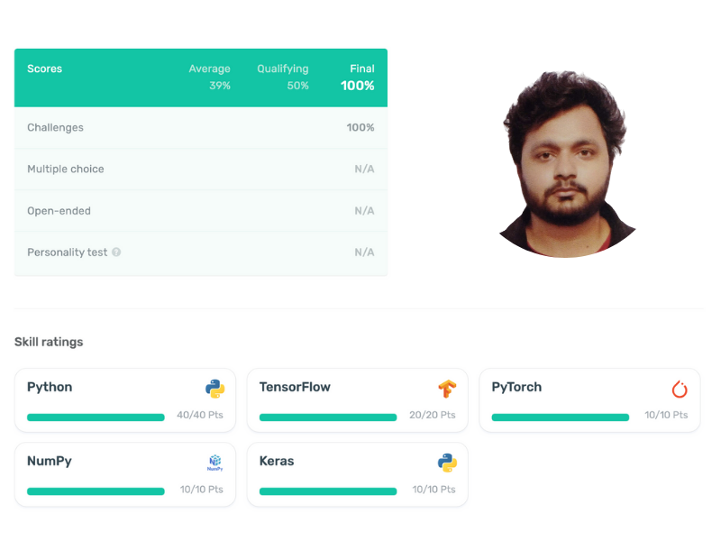Click the PyTorch skill progress bar
Viewport: 721px width, 541px height.
[560, 417]
